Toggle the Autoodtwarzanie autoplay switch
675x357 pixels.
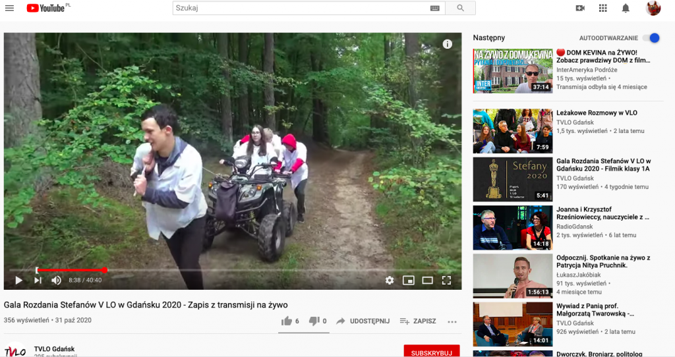click(651, 38)
